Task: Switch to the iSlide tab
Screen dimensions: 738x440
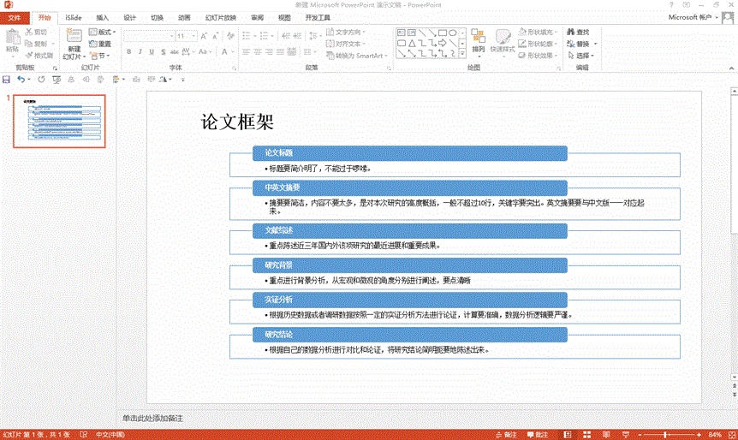Action: [73, 17]
